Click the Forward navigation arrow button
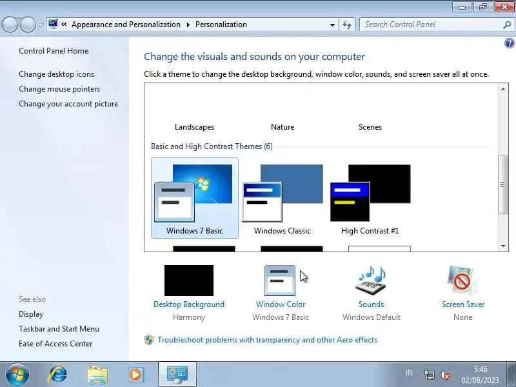The width and height of the screenshot is (516, 387). pyautogui.click(x=28, y=25)
